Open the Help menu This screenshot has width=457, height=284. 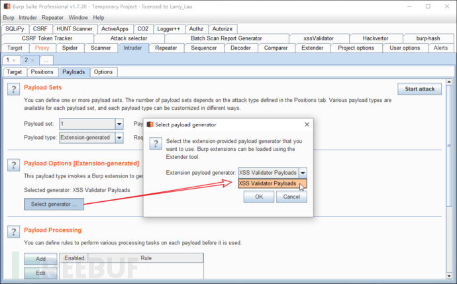coord(99,17)
